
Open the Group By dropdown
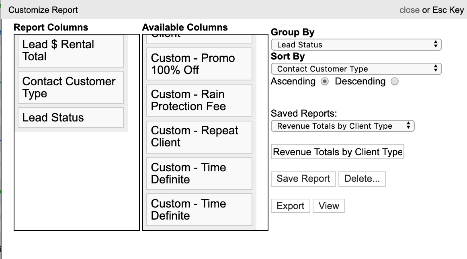tap(356, 45)
